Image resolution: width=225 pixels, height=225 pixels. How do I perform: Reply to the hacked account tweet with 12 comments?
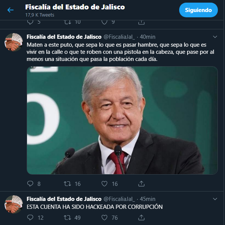coord(30,217)
